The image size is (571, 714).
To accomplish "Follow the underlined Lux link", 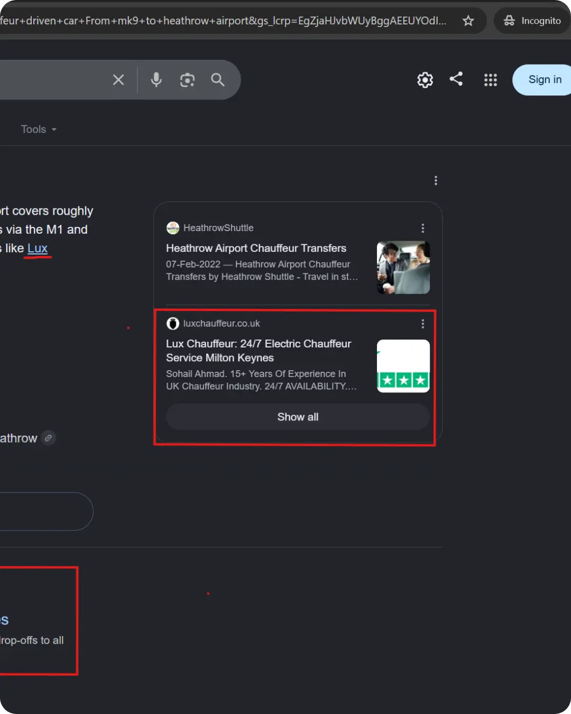I will pyautogui.click(x=38, y=248).
